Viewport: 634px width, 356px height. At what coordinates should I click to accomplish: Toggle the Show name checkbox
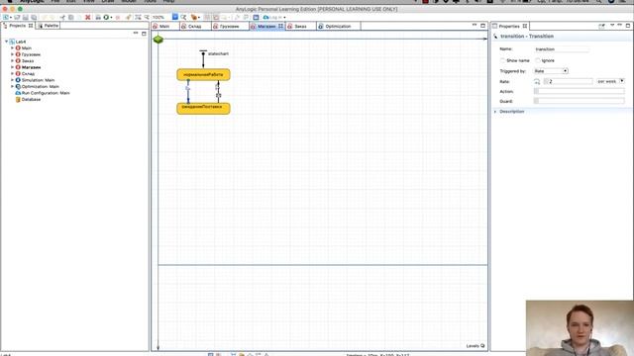[502, 60]
